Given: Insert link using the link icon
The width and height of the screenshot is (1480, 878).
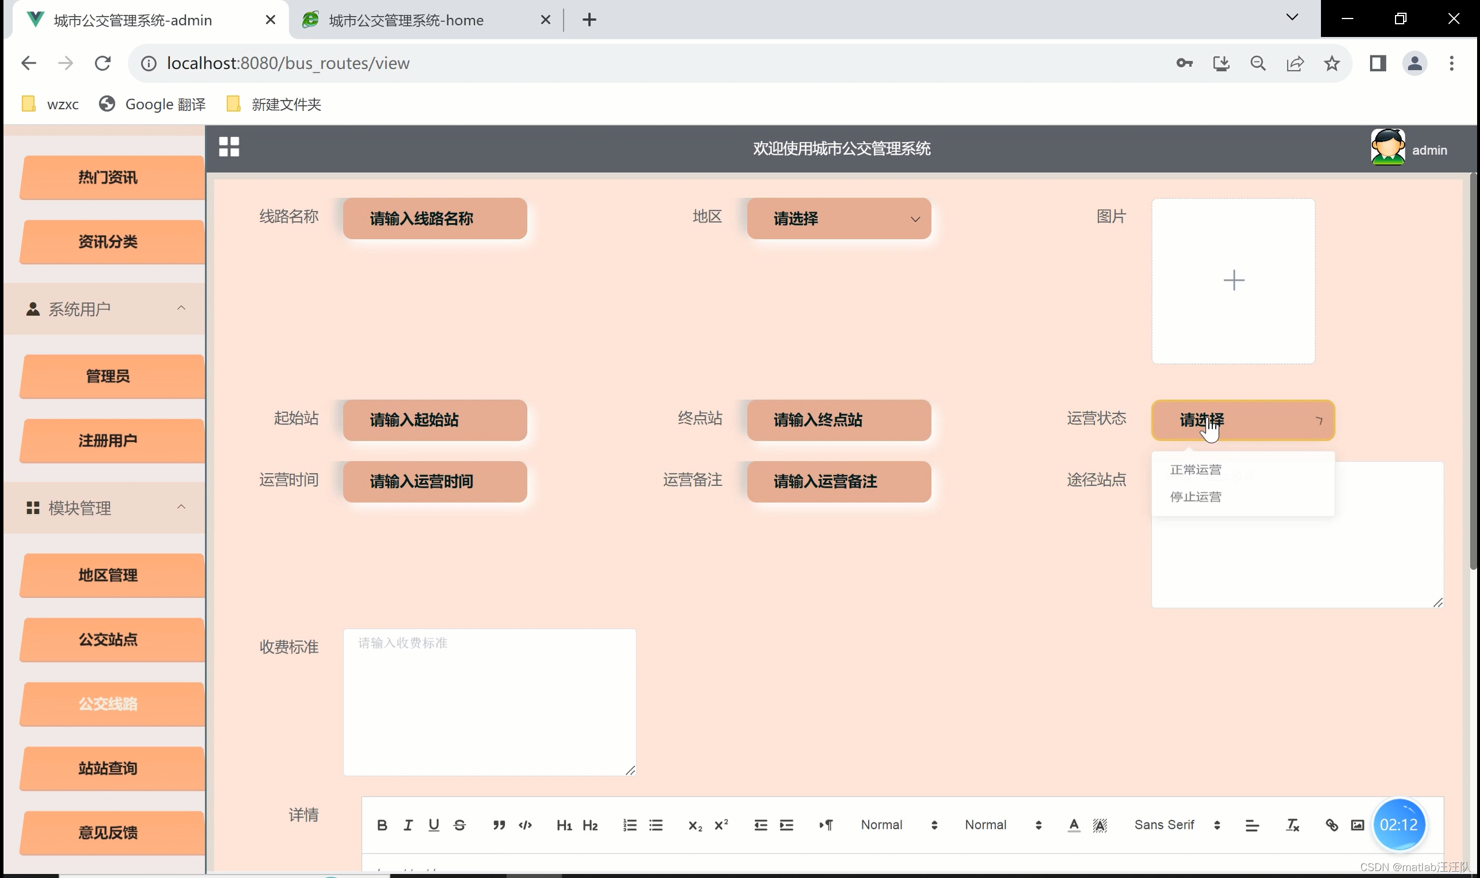Looking at the screenshot, I should [x=1331, y=825].
